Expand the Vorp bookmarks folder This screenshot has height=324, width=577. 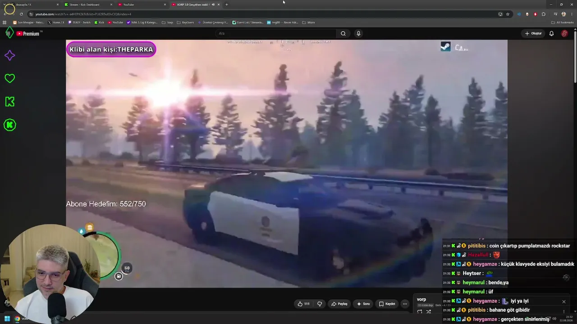(x=167, y=22)
